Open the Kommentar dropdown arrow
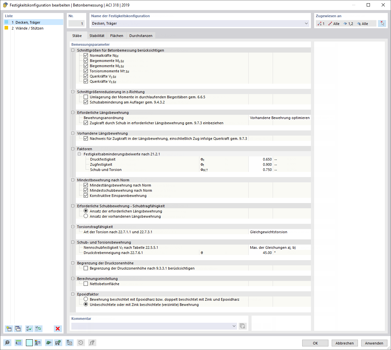Screen dimensions: 391x350 point(234,326)
